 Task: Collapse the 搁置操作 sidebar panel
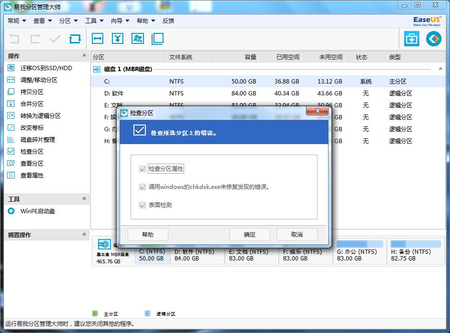click(x=84, y=234)
